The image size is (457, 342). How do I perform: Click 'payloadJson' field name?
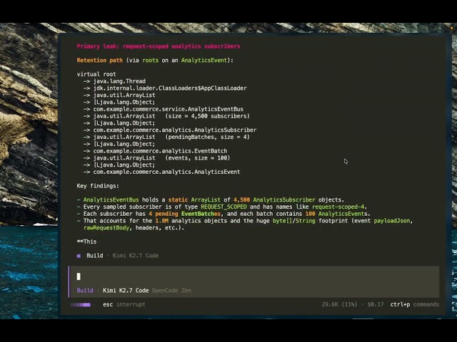tap(392, 221)
